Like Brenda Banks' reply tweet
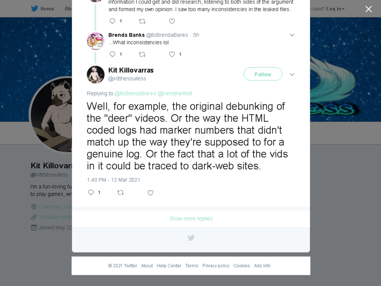 tap(172, 54)
